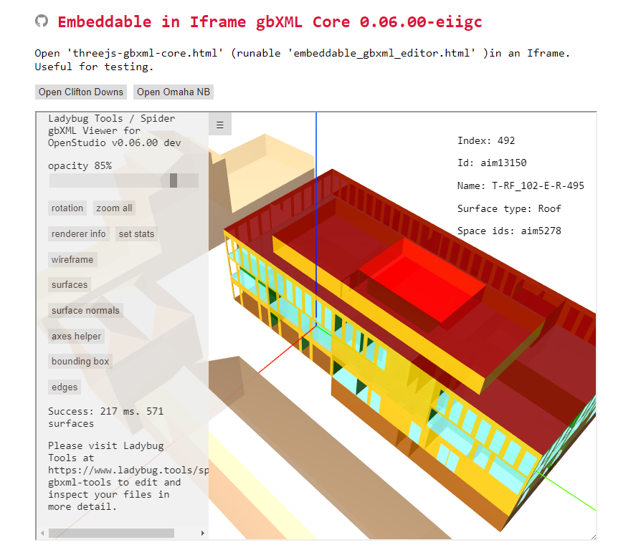
Task: Click zoom all to fit model
Action: (114, 208)
